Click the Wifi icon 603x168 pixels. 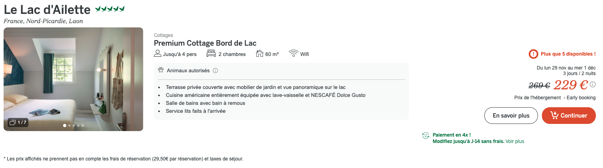pos(294,54)
